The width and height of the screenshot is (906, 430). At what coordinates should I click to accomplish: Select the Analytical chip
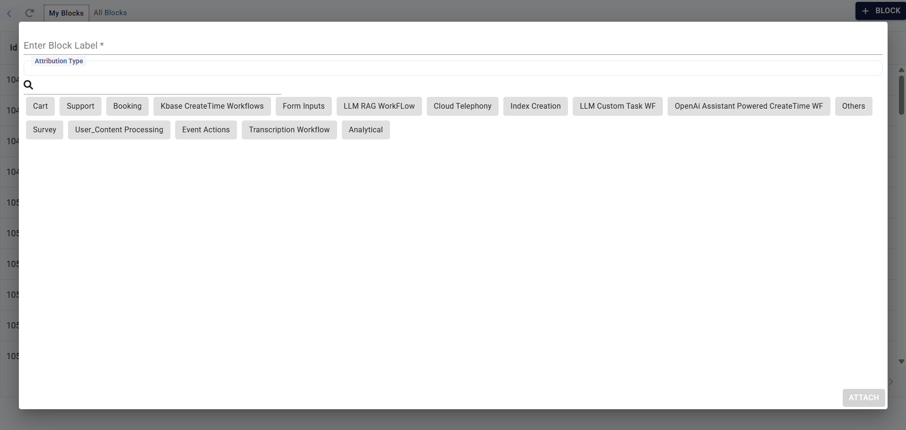click(366, 130)
